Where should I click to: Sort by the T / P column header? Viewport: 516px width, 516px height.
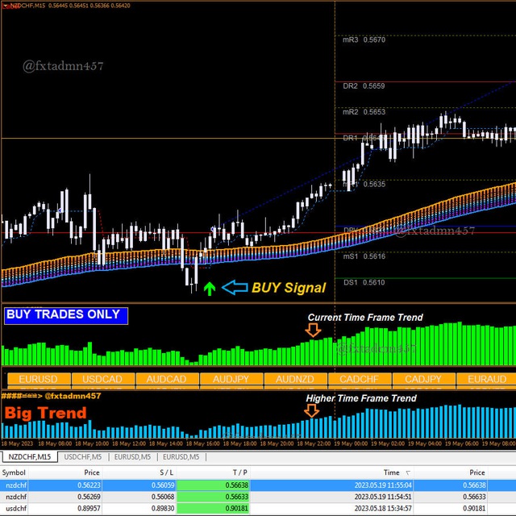pos(240,472)
